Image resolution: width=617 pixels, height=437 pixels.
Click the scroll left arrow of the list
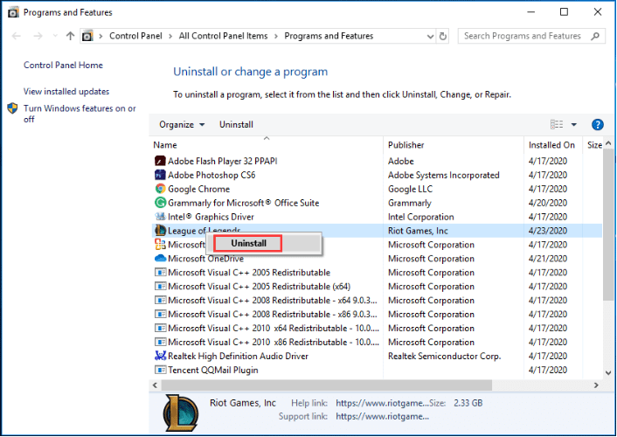[x=155, y=385]
